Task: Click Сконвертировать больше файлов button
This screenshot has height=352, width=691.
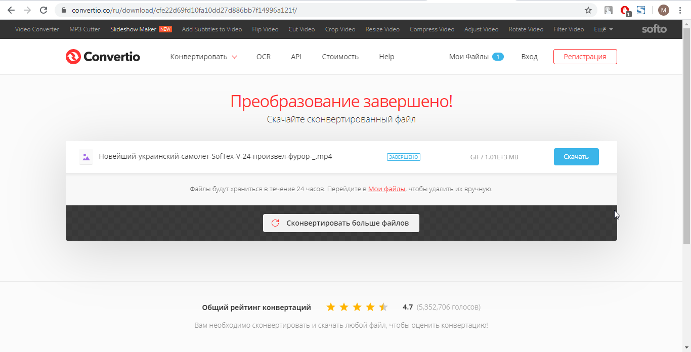Action: click(341, 223)
